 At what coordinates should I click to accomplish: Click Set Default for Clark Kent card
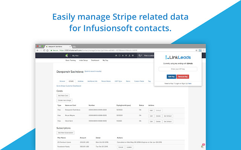coord(168,121)
